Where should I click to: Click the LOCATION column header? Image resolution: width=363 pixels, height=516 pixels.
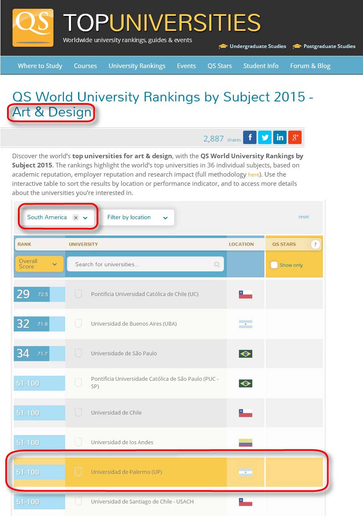(241, 244)
